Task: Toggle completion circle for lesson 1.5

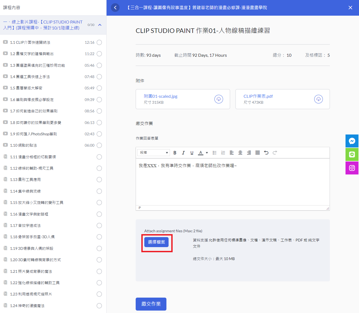Action: [x=99, y=88]
